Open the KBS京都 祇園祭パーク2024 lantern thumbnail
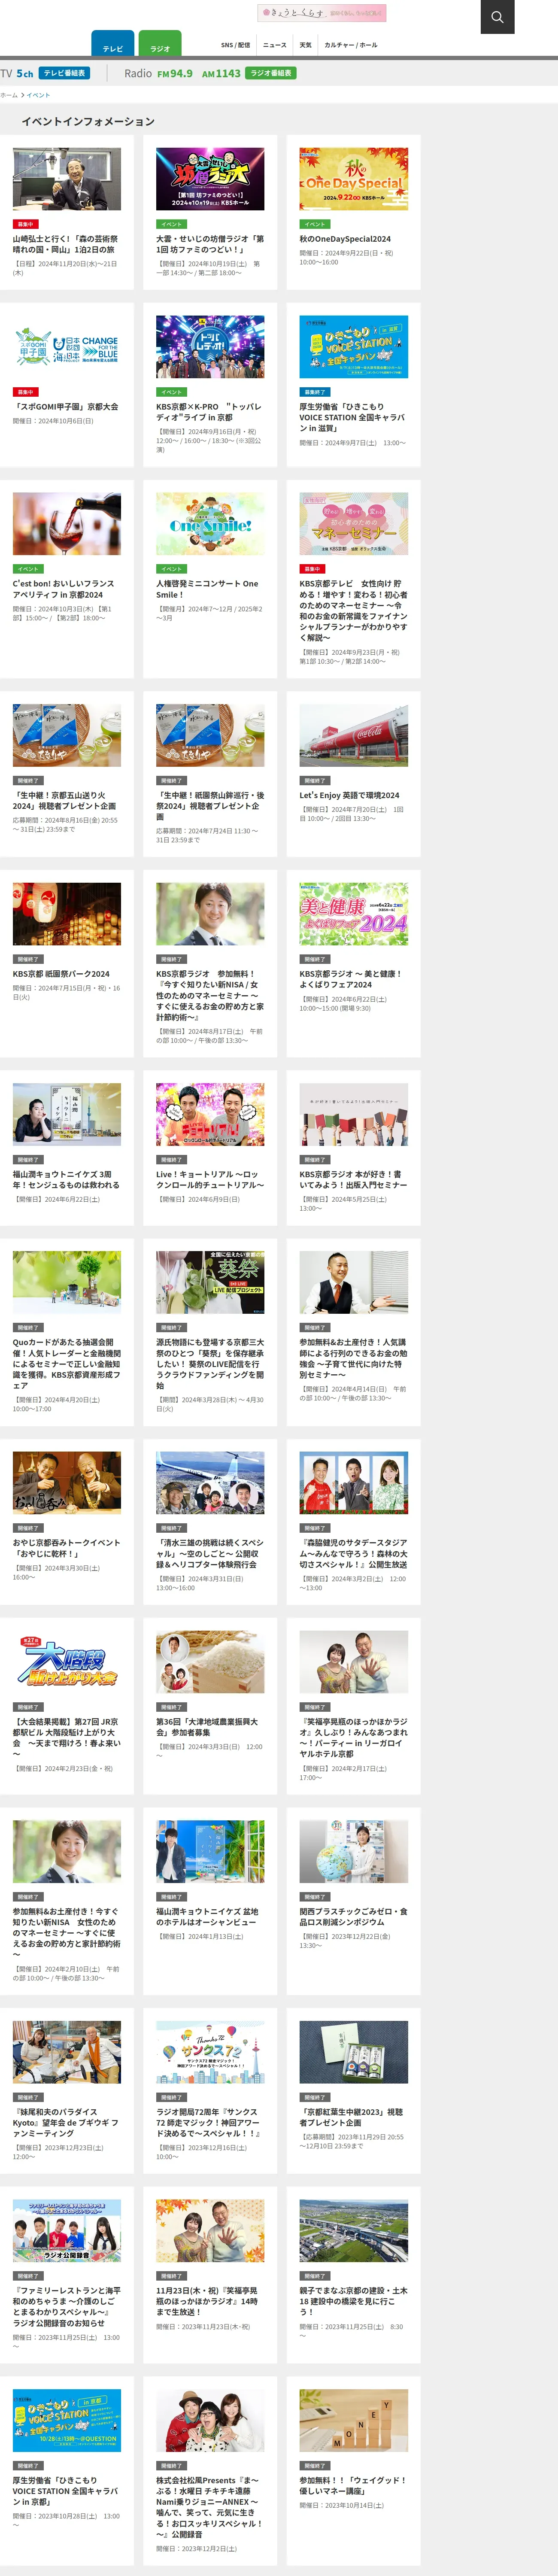Viewport: 558px width, 2576px height. [67, 914]
